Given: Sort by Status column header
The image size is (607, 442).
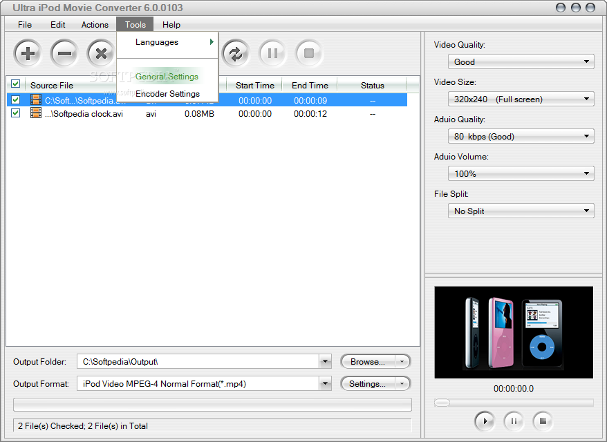Looking at the screenshot, I should tap(372, 85).
